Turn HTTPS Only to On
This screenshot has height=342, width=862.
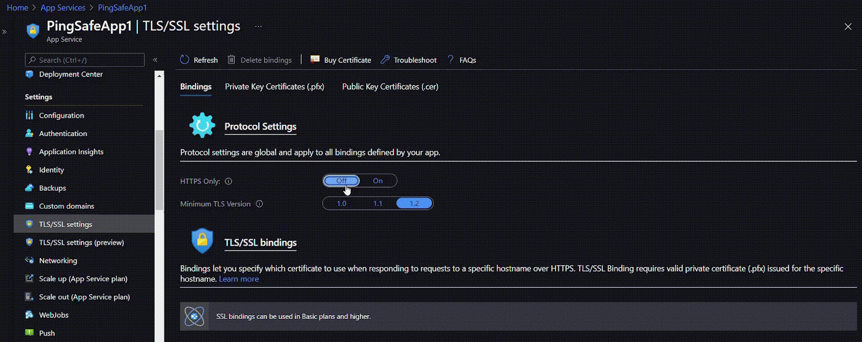coord(378,181)
